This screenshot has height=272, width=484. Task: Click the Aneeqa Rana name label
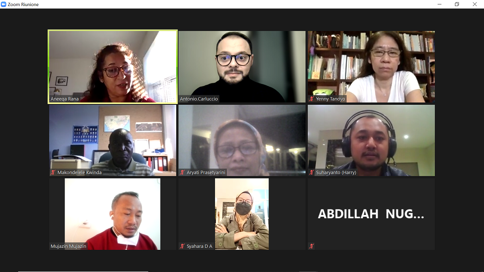coord(64,99)
